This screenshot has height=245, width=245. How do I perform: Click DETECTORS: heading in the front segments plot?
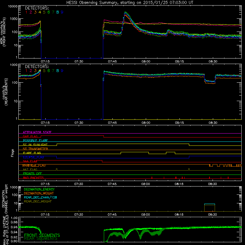point(37,8)
